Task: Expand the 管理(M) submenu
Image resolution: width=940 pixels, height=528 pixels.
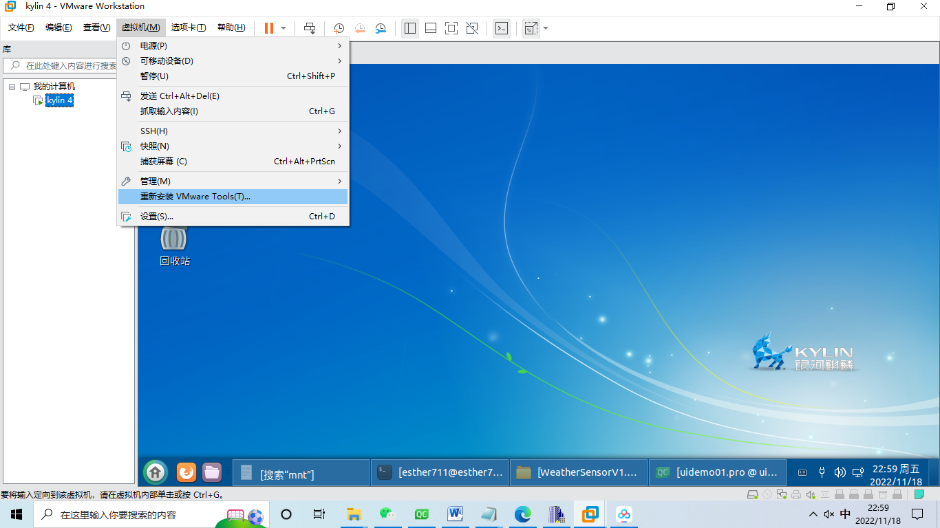Action: 233,181
